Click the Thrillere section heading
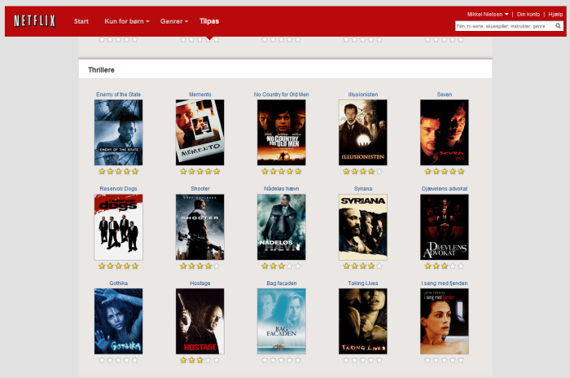 tap(101, 69)
